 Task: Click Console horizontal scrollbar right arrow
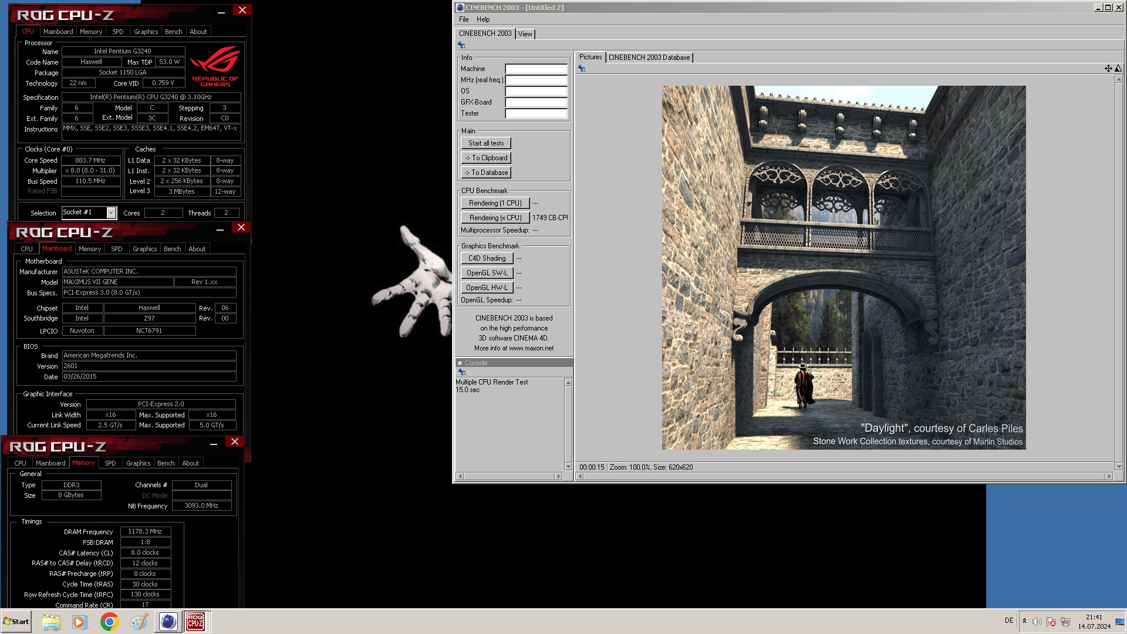pyautogui.click(x=558, y=476)
